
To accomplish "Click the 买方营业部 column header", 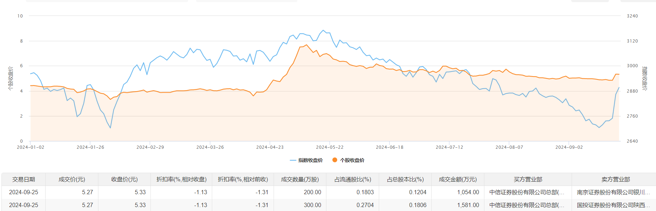I will 528,180.
